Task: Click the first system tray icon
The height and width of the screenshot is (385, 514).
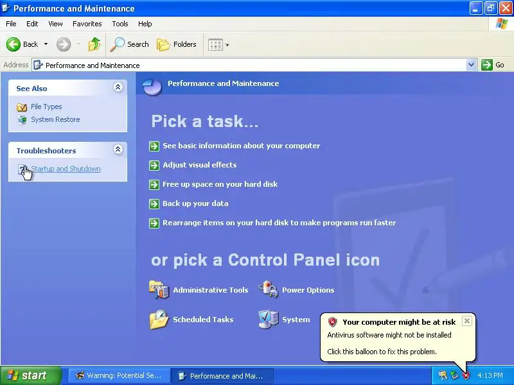Action: pos(443,375)
